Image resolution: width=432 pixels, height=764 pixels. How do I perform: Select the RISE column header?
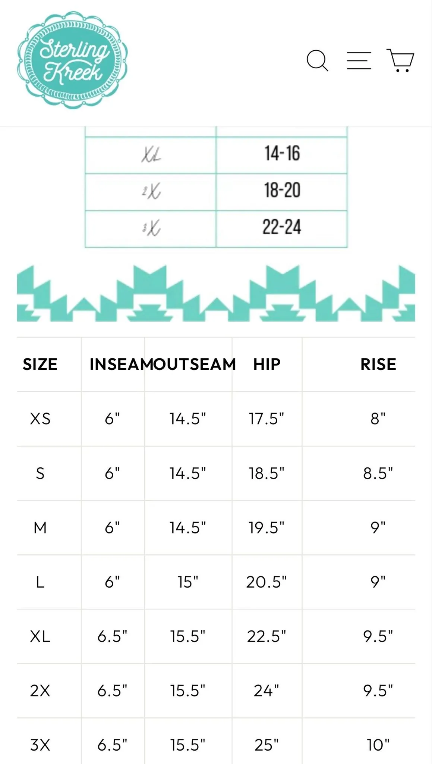coord(378,364)
